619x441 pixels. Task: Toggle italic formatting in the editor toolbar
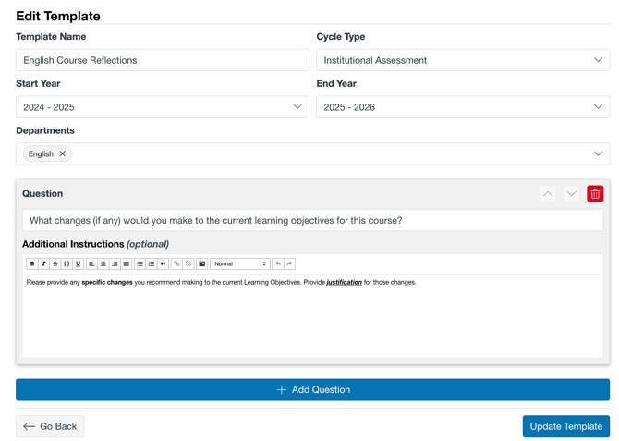43,264
